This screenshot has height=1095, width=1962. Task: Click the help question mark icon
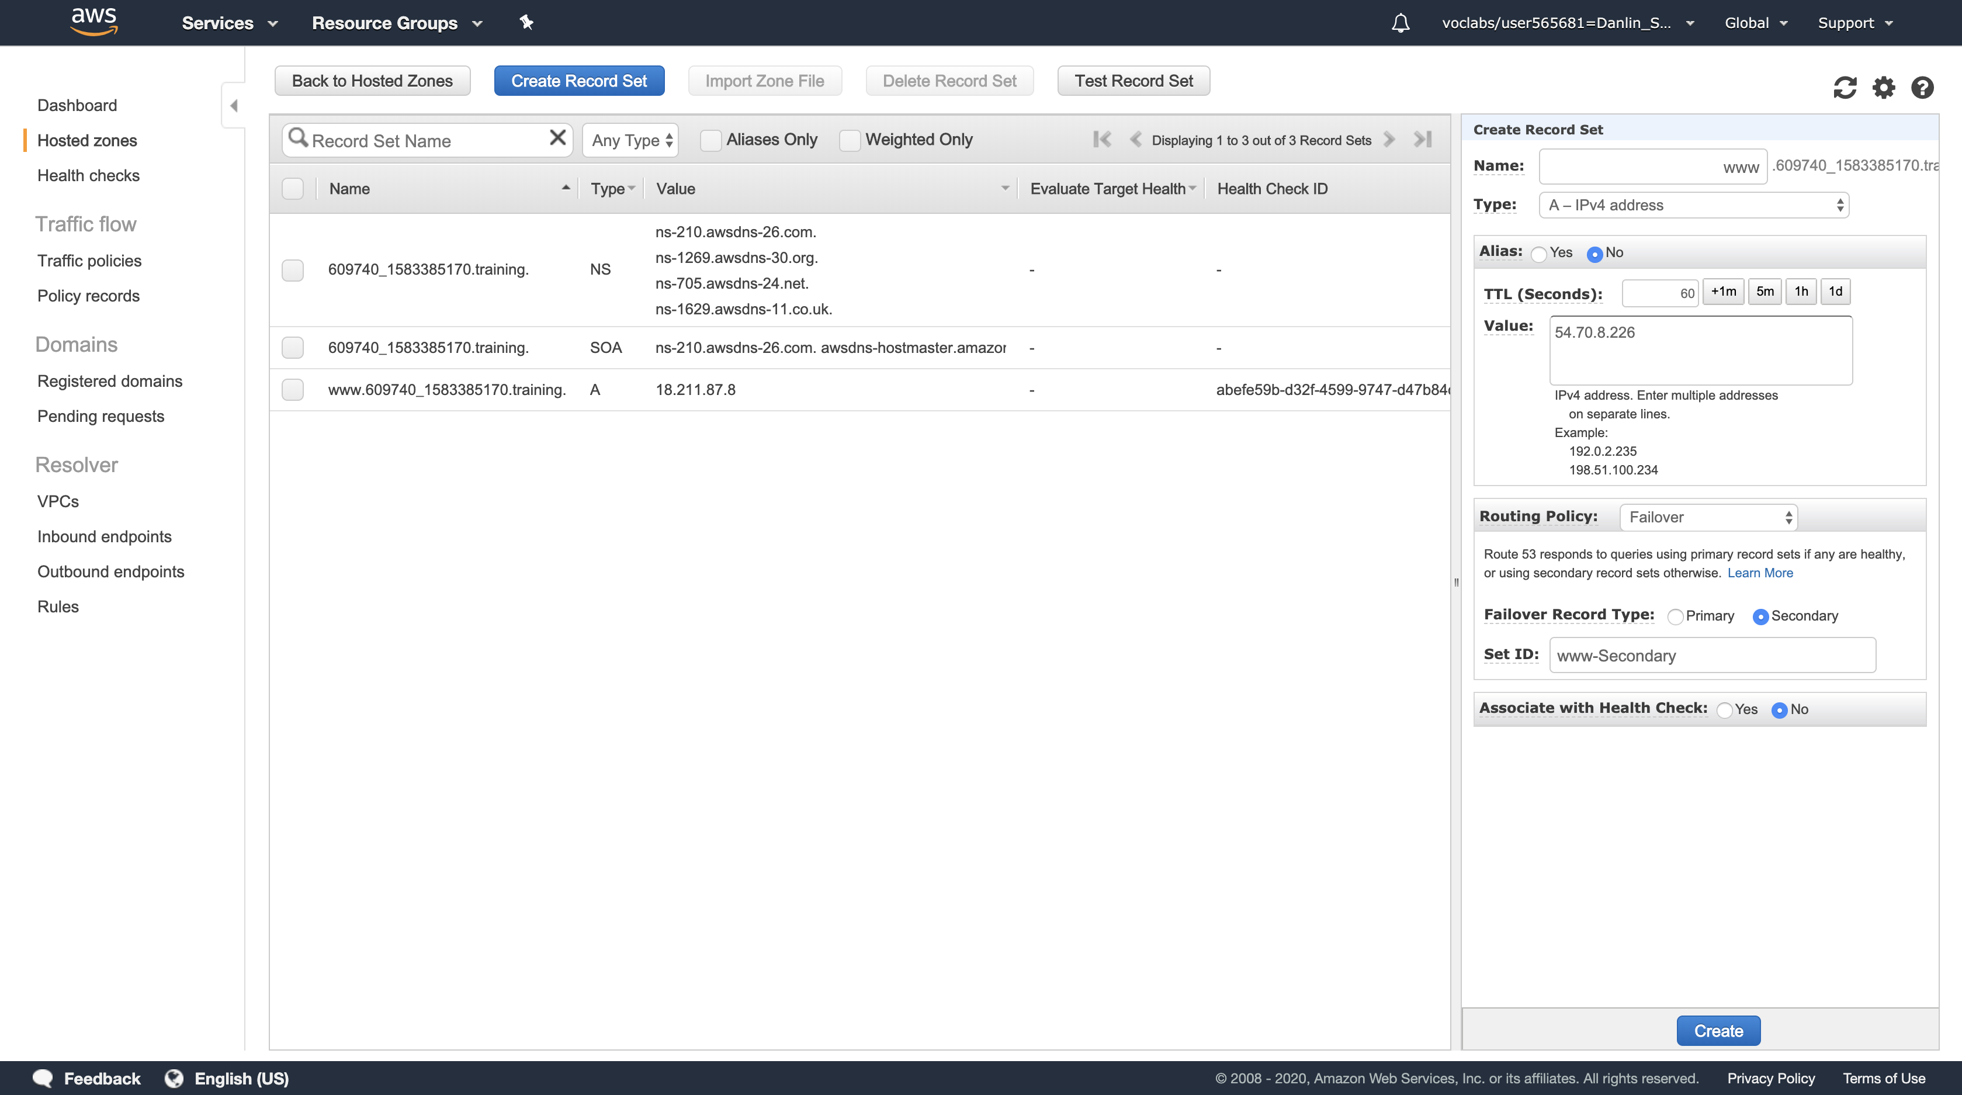1922,88
